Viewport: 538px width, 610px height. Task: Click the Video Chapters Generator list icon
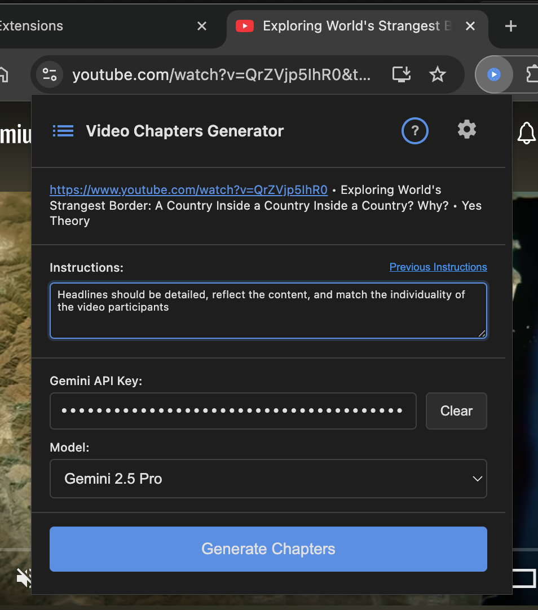(x=63, y=131)
